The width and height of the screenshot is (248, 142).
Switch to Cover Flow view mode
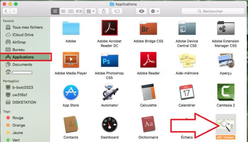pyautogui.click(x=79, y=11)
